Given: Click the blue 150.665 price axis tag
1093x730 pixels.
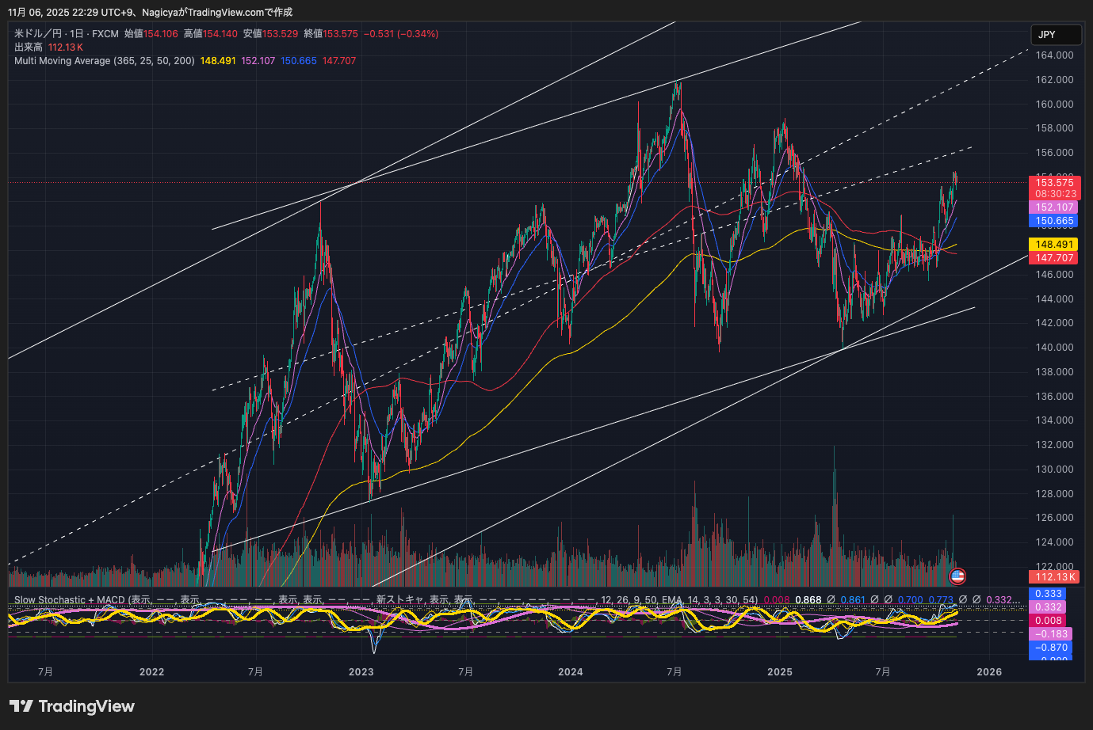Looking at the screenshot, I should click(1054, 222).
